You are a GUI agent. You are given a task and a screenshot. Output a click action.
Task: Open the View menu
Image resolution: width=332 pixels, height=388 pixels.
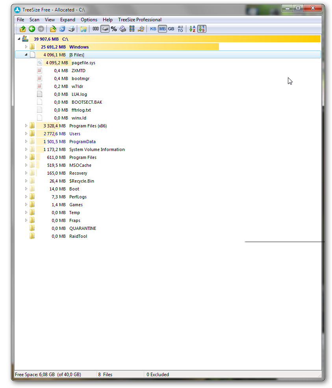(50, 20)
